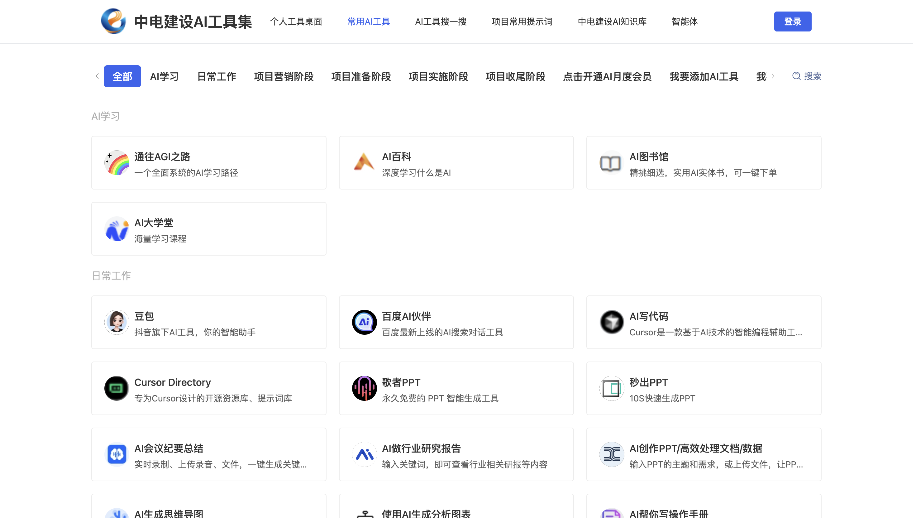Viewport: 916px width, 518px height.
Task: Open 中电建设AI知识库 in top navigation
Action: tap(614, 22)
